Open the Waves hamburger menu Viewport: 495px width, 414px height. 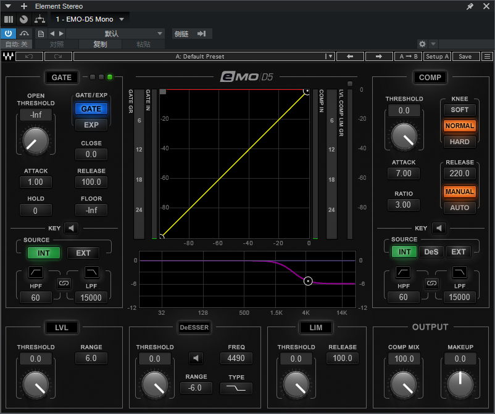pos(488,57)
